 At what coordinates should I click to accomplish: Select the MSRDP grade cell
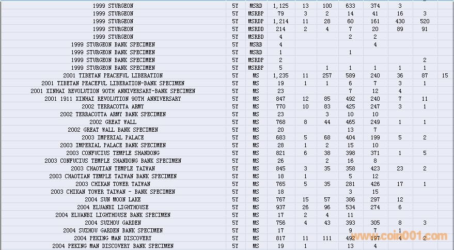(255, 21)
